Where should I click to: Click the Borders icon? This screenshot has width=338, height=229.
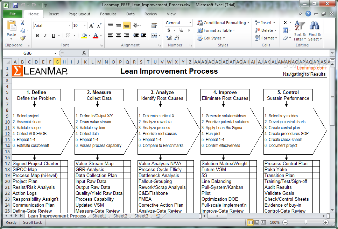tap(69, 36)
